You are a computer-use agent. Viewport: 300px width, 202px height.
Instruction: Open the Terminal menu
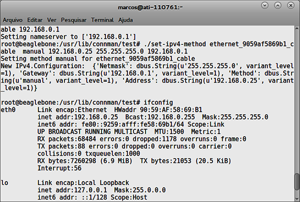point(102,20)
